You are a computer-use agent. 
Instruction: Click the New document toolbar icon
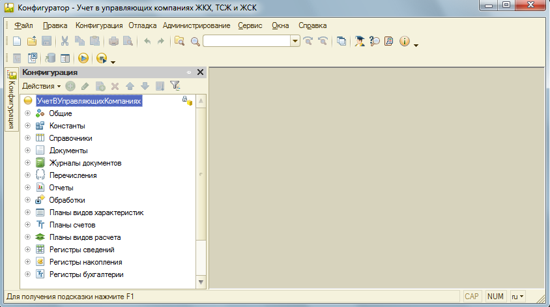point(18,41)
